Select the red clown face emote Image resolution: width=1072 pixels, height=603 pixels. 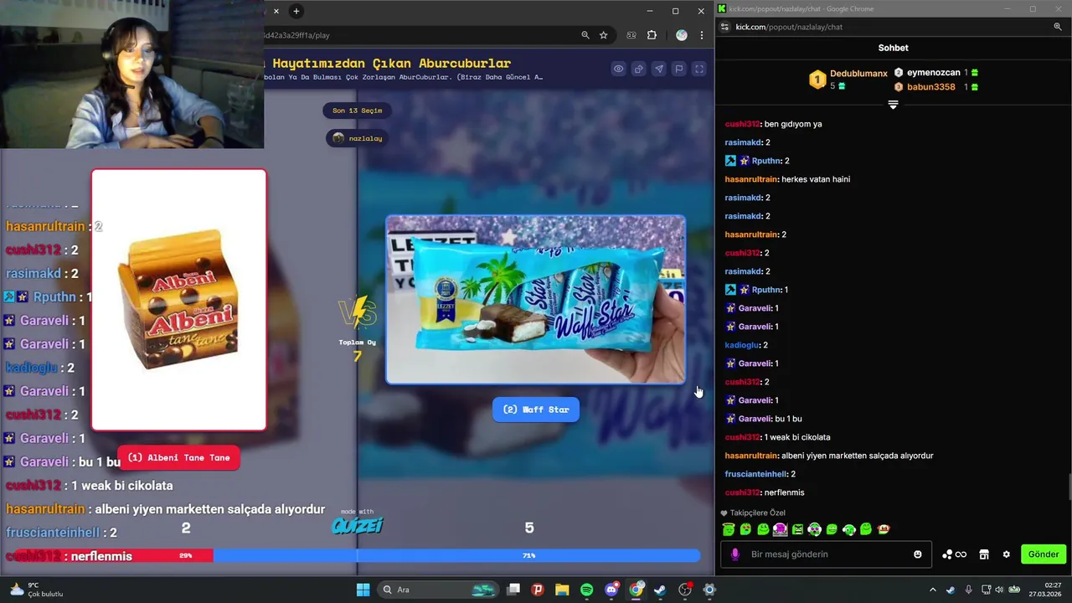coord(883,529)
